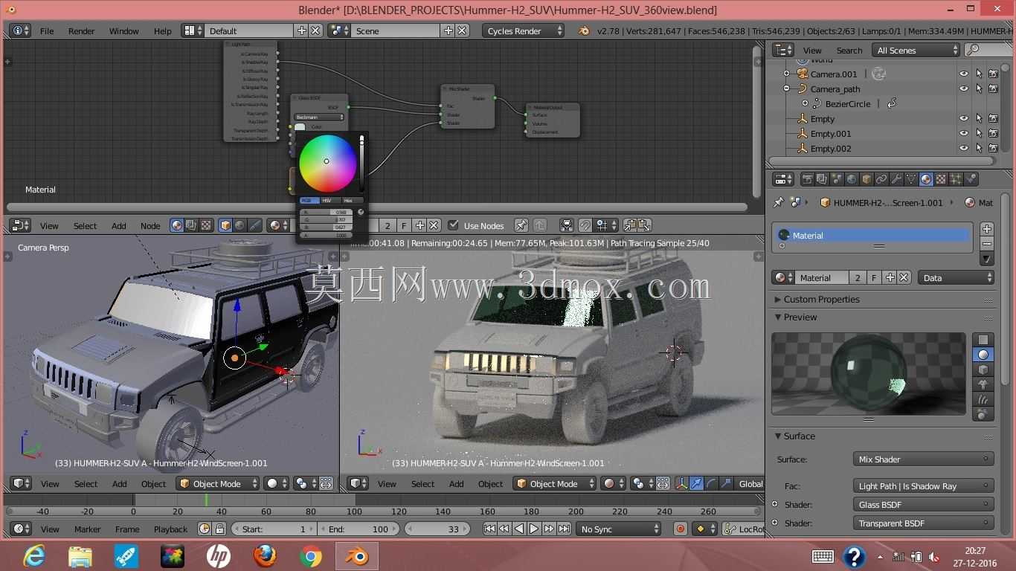
Task: Expand BezierCircle tree item
Action: point(805,103)
